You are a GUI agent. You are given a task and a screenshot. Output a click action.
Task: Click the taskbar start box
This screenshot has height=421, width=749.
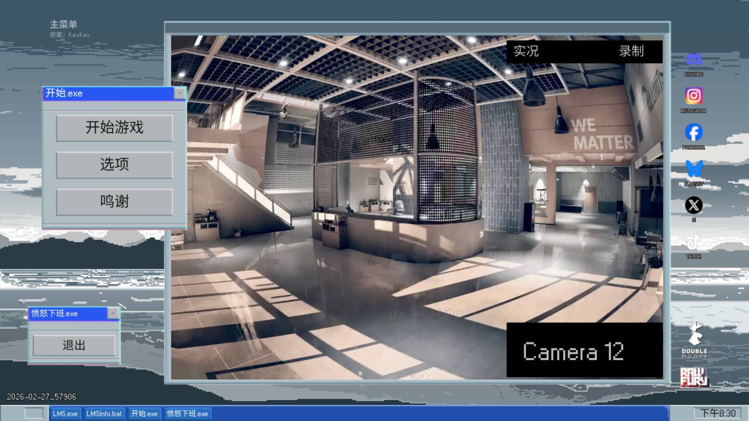[x=34, y=413]
